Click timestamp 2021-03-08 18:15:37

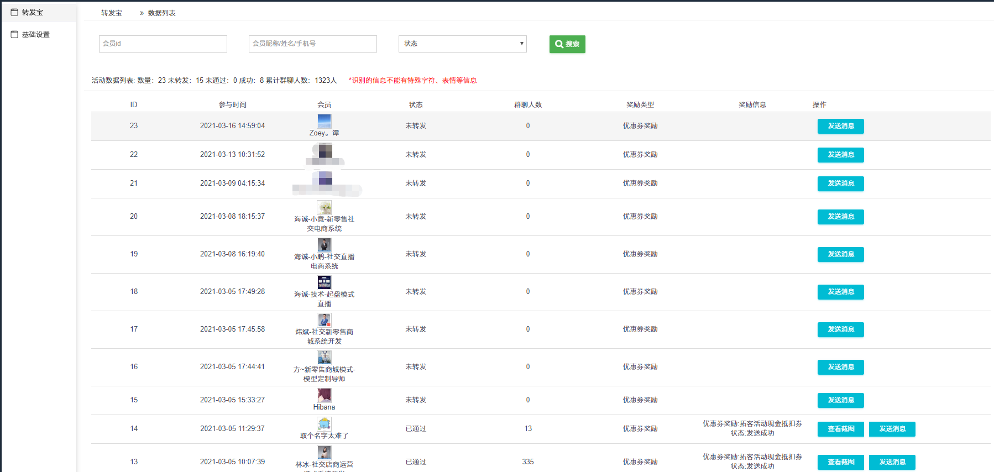(x=232, y=217)
